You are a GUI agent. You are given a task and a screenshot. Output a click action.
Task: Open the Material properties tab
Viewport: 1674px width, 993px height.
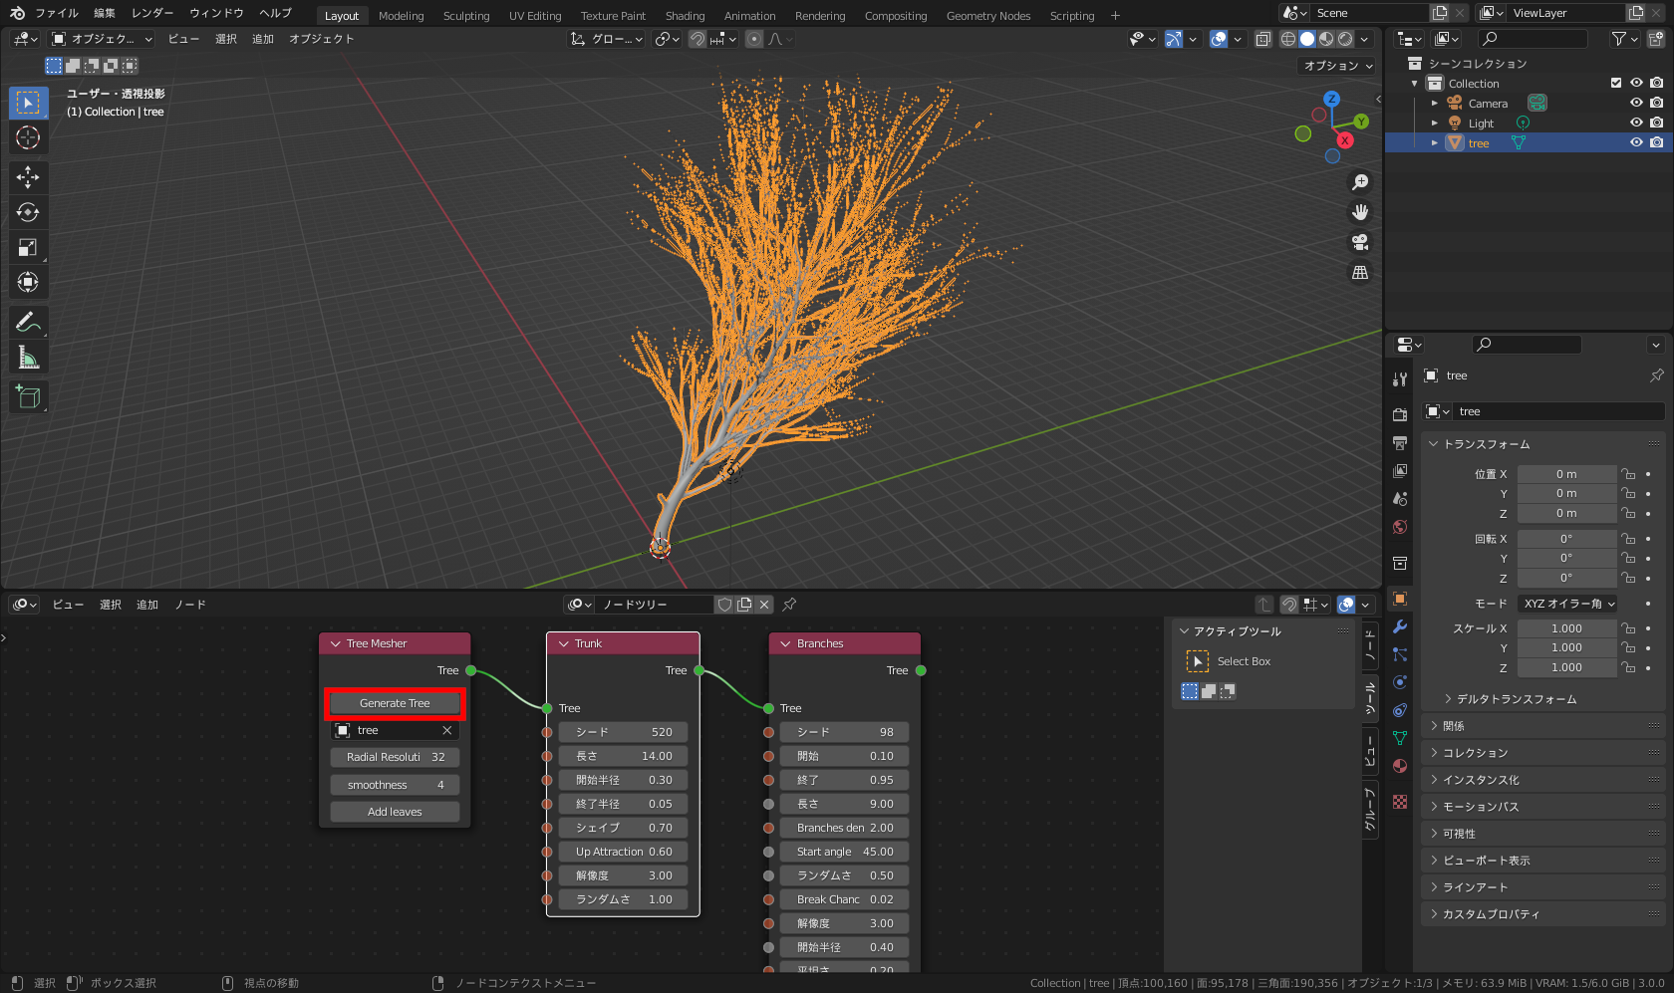(x=1399, y=765)
